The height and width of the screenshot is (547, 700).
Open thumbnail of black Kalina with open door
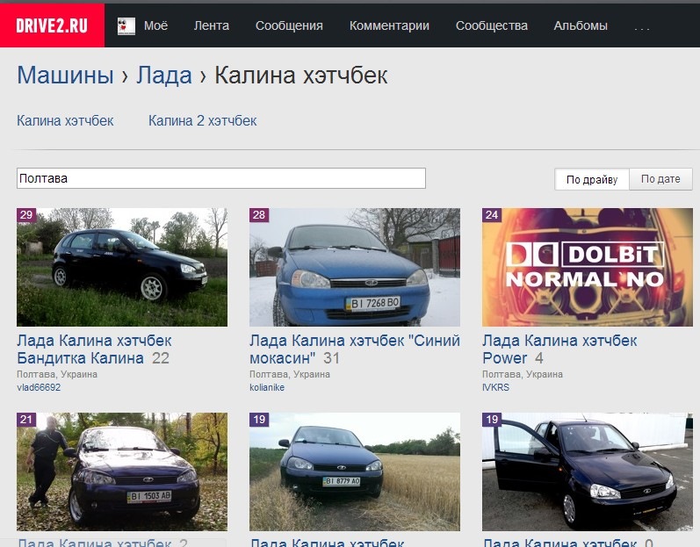click(x=588, y=471)
